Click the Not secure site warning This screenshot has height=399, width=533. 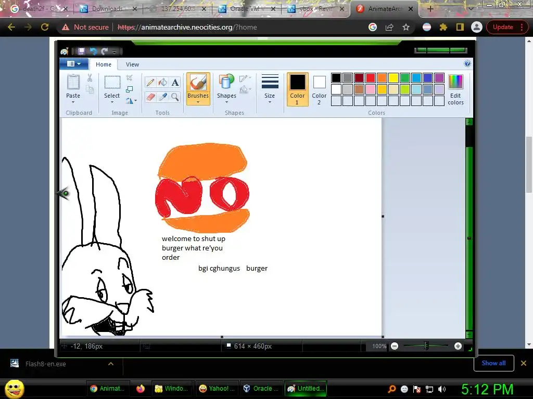click(85, 27)
